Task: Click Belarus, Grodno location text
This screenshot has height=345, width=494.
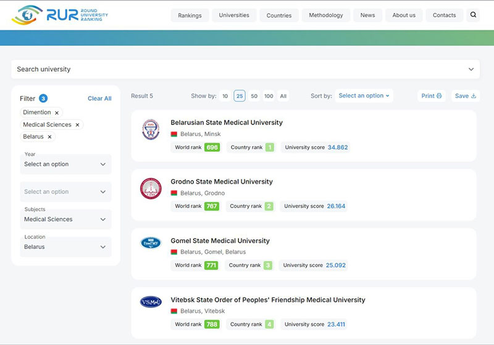Action: click(x=203, y=193)
